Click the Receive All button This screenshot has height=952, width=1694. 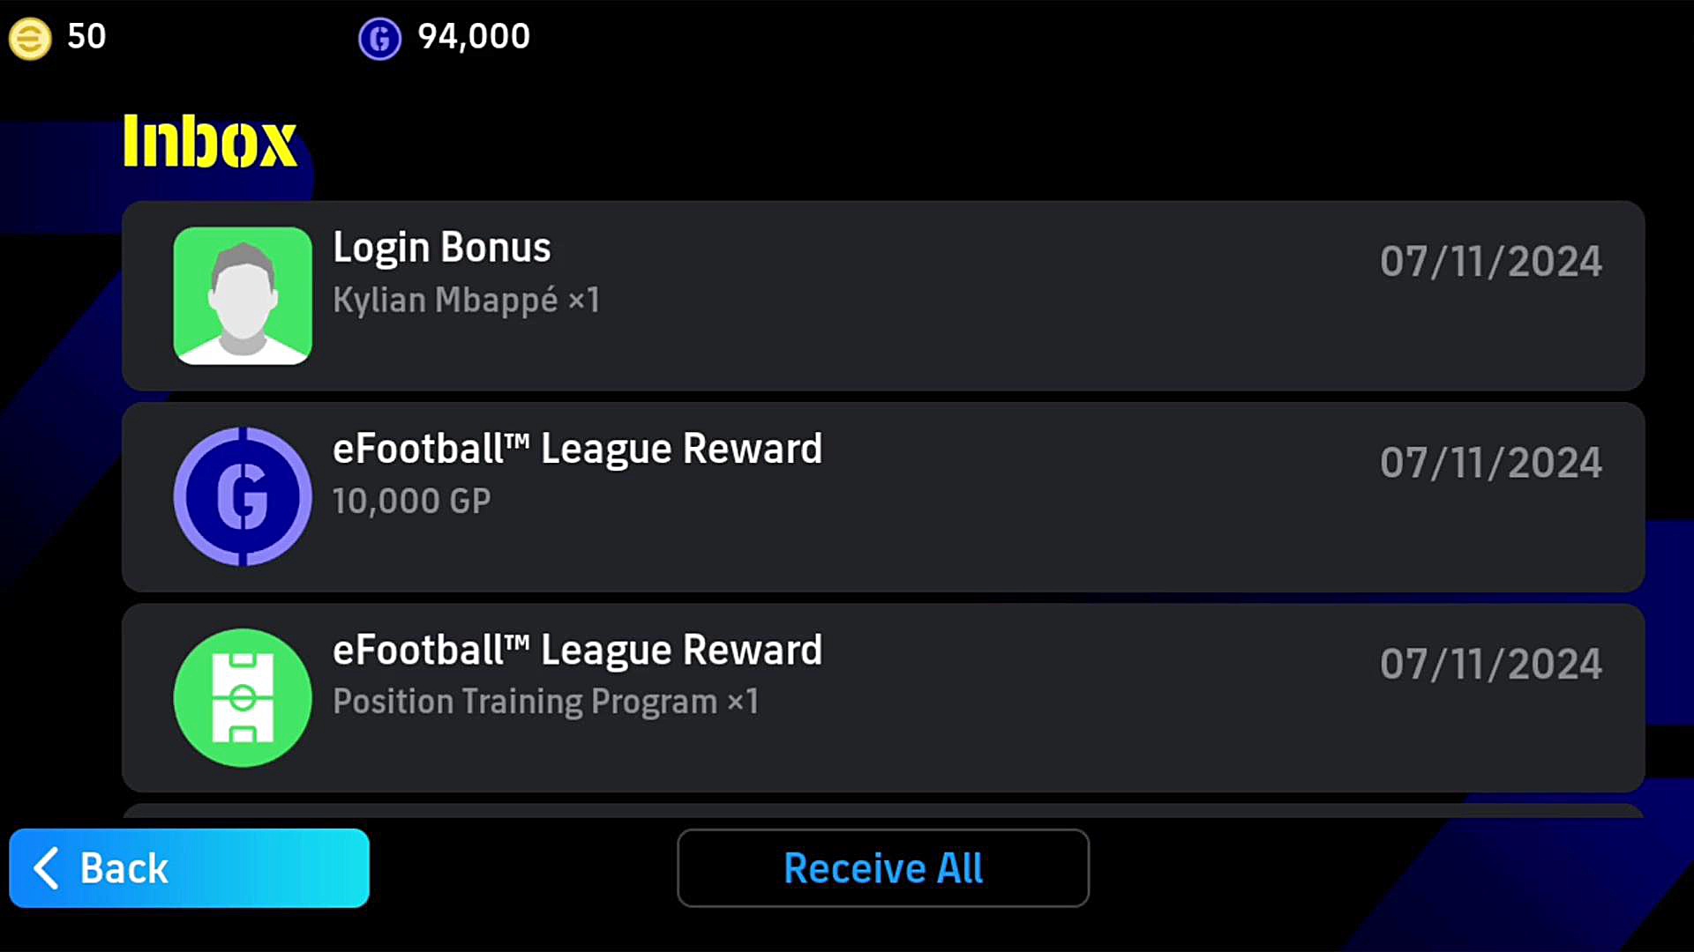tap(883, 868)
